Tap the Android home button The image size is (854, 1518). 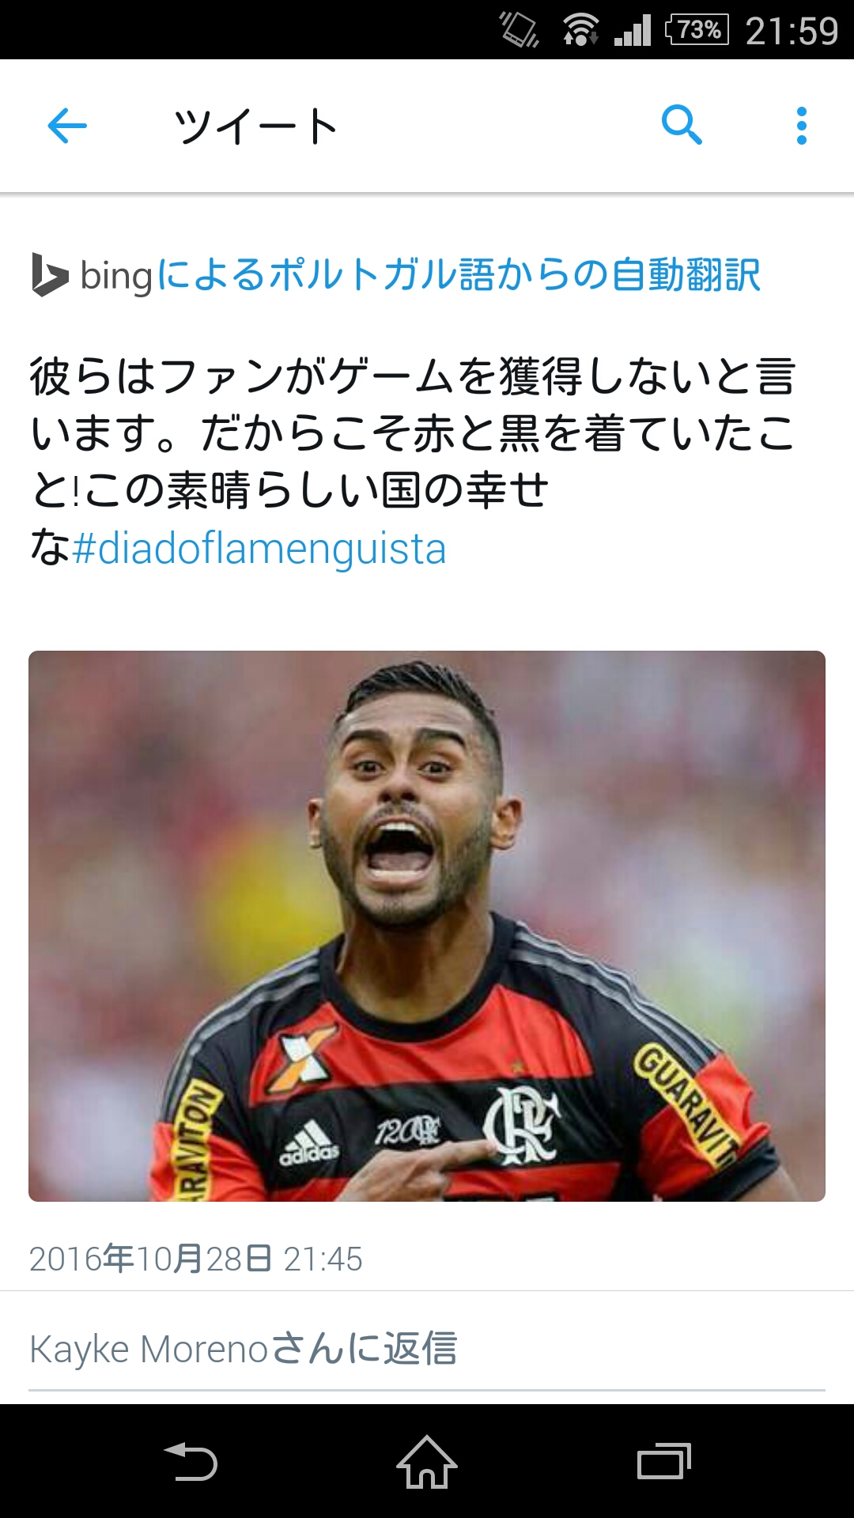point(427,1461)
